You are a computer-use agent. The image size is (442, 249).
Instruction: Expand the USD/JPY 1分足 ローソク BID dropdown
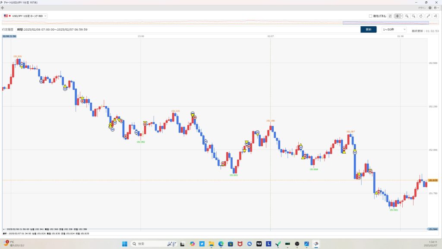click(25, 16)
